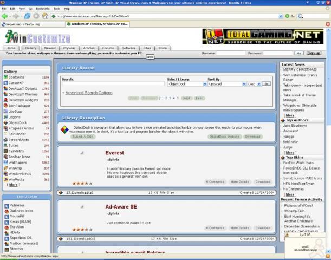This screenshot has width=331, height=260.
Task: Click Darkness Icons in This Just In
Action: pyautogui.click(x=21, y=211)
